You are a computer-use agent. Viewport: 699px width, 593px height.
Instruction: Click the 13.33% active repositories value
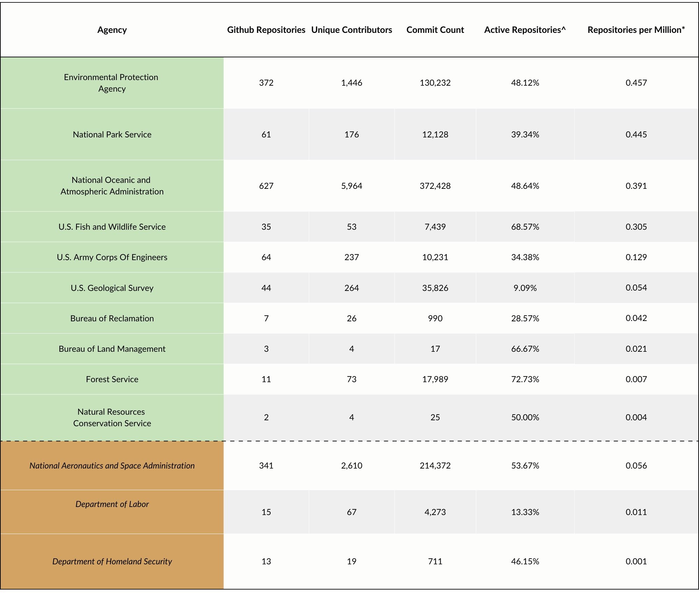click(525, 512)
